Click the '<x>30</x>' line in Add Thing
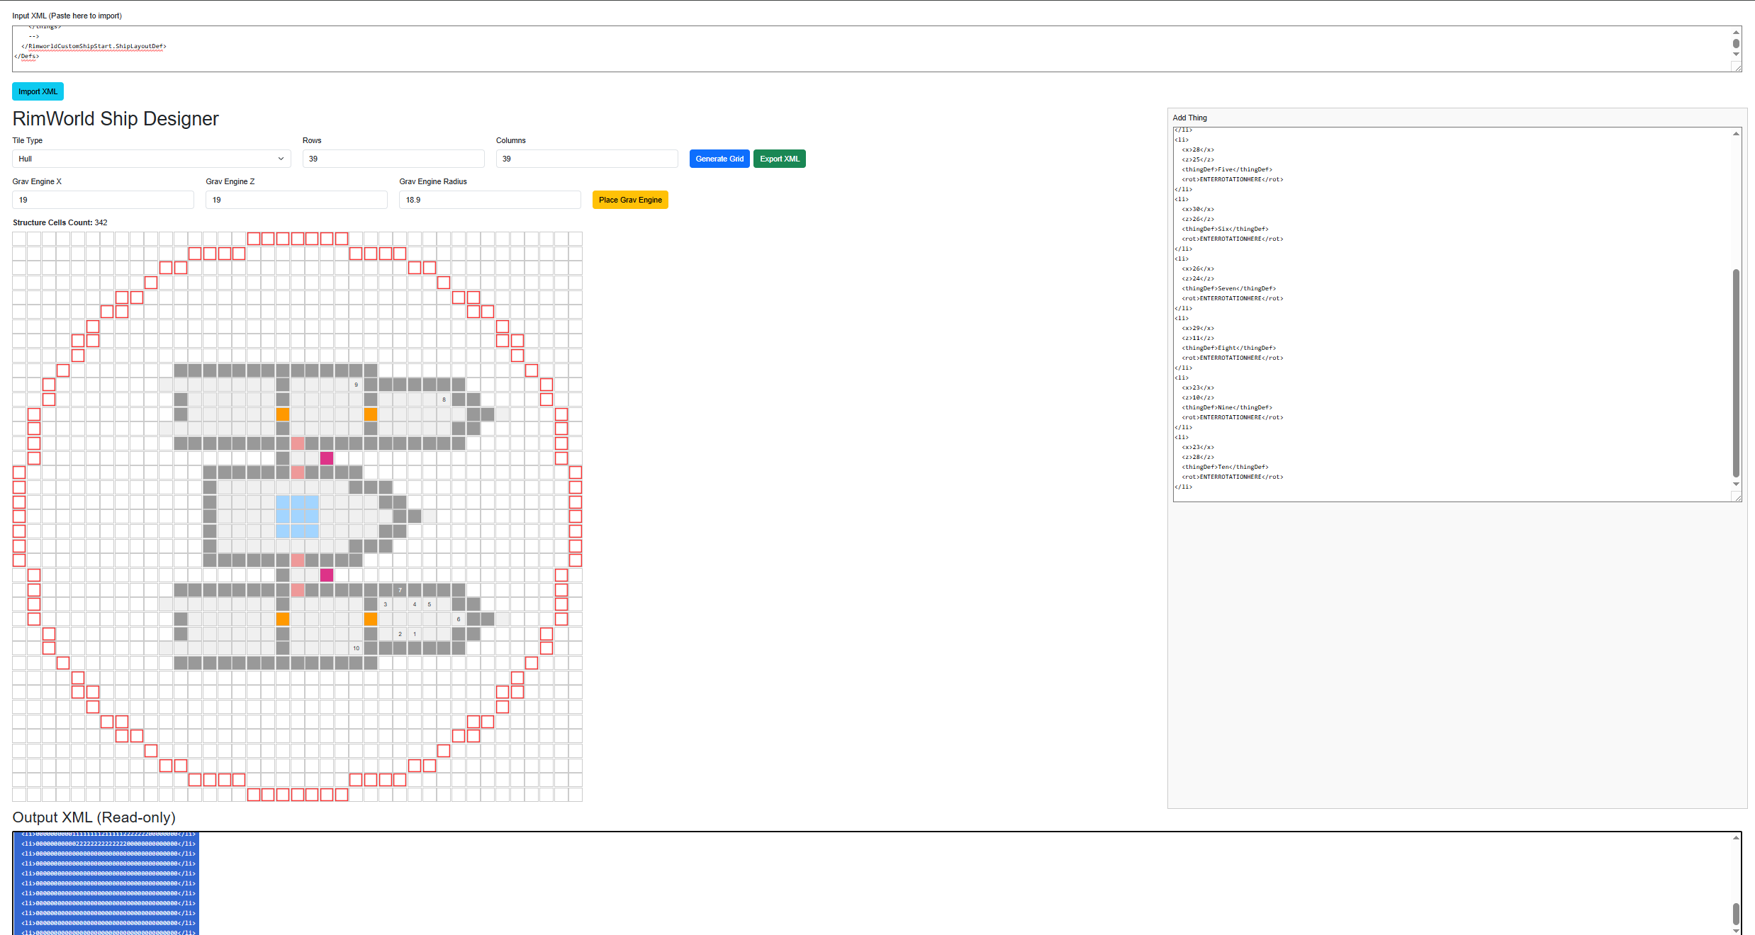This screenshot has height=935, width=1755. (1198, 209)
